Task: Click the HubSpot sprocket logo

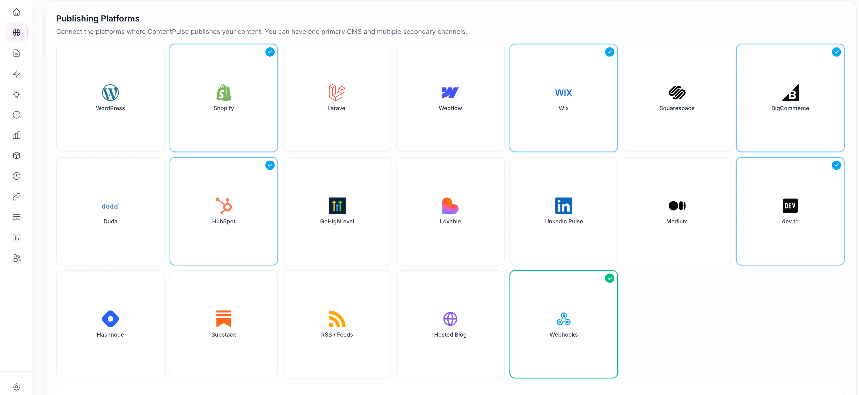Action: pyautogui.click(x=224, y=206)
